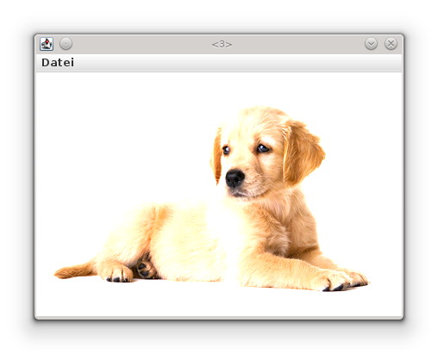Click the round pin button beside app icon

(x=66, y=44)
